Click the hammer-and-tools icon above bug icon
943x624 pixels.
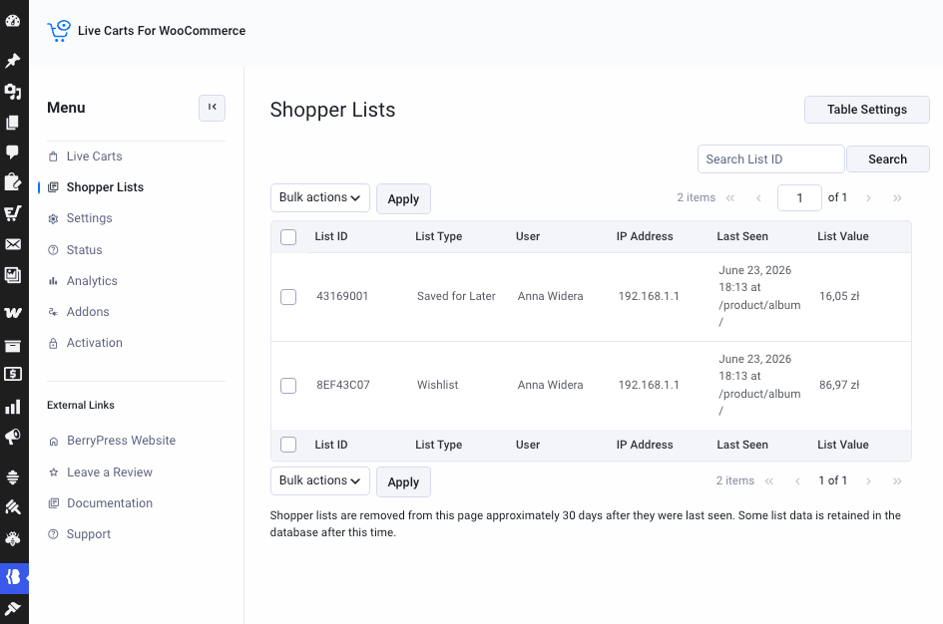pyautogui.click(x=13, y=507)
